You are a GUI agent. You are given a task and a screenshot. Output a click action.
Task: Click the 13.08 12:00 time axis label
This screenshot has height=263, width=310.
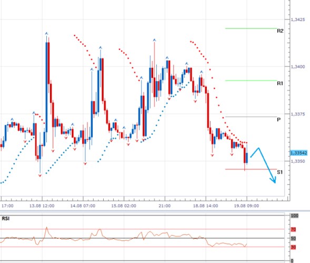(x=42, y=206)
